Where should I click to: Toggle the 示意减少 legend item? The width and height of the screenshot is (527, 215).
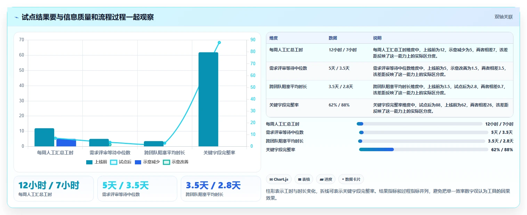point(147,162)
